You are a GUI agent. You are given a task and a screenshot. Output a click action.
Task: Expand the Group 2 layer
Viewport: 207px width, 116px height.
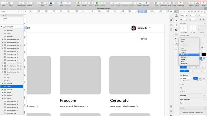3,95
